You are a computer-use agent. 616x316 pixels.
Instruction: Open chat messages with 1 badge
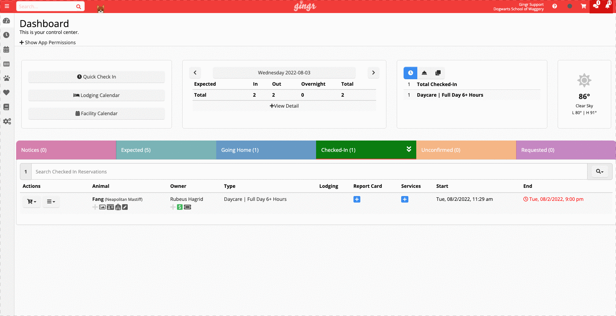[x=596, y=5]
